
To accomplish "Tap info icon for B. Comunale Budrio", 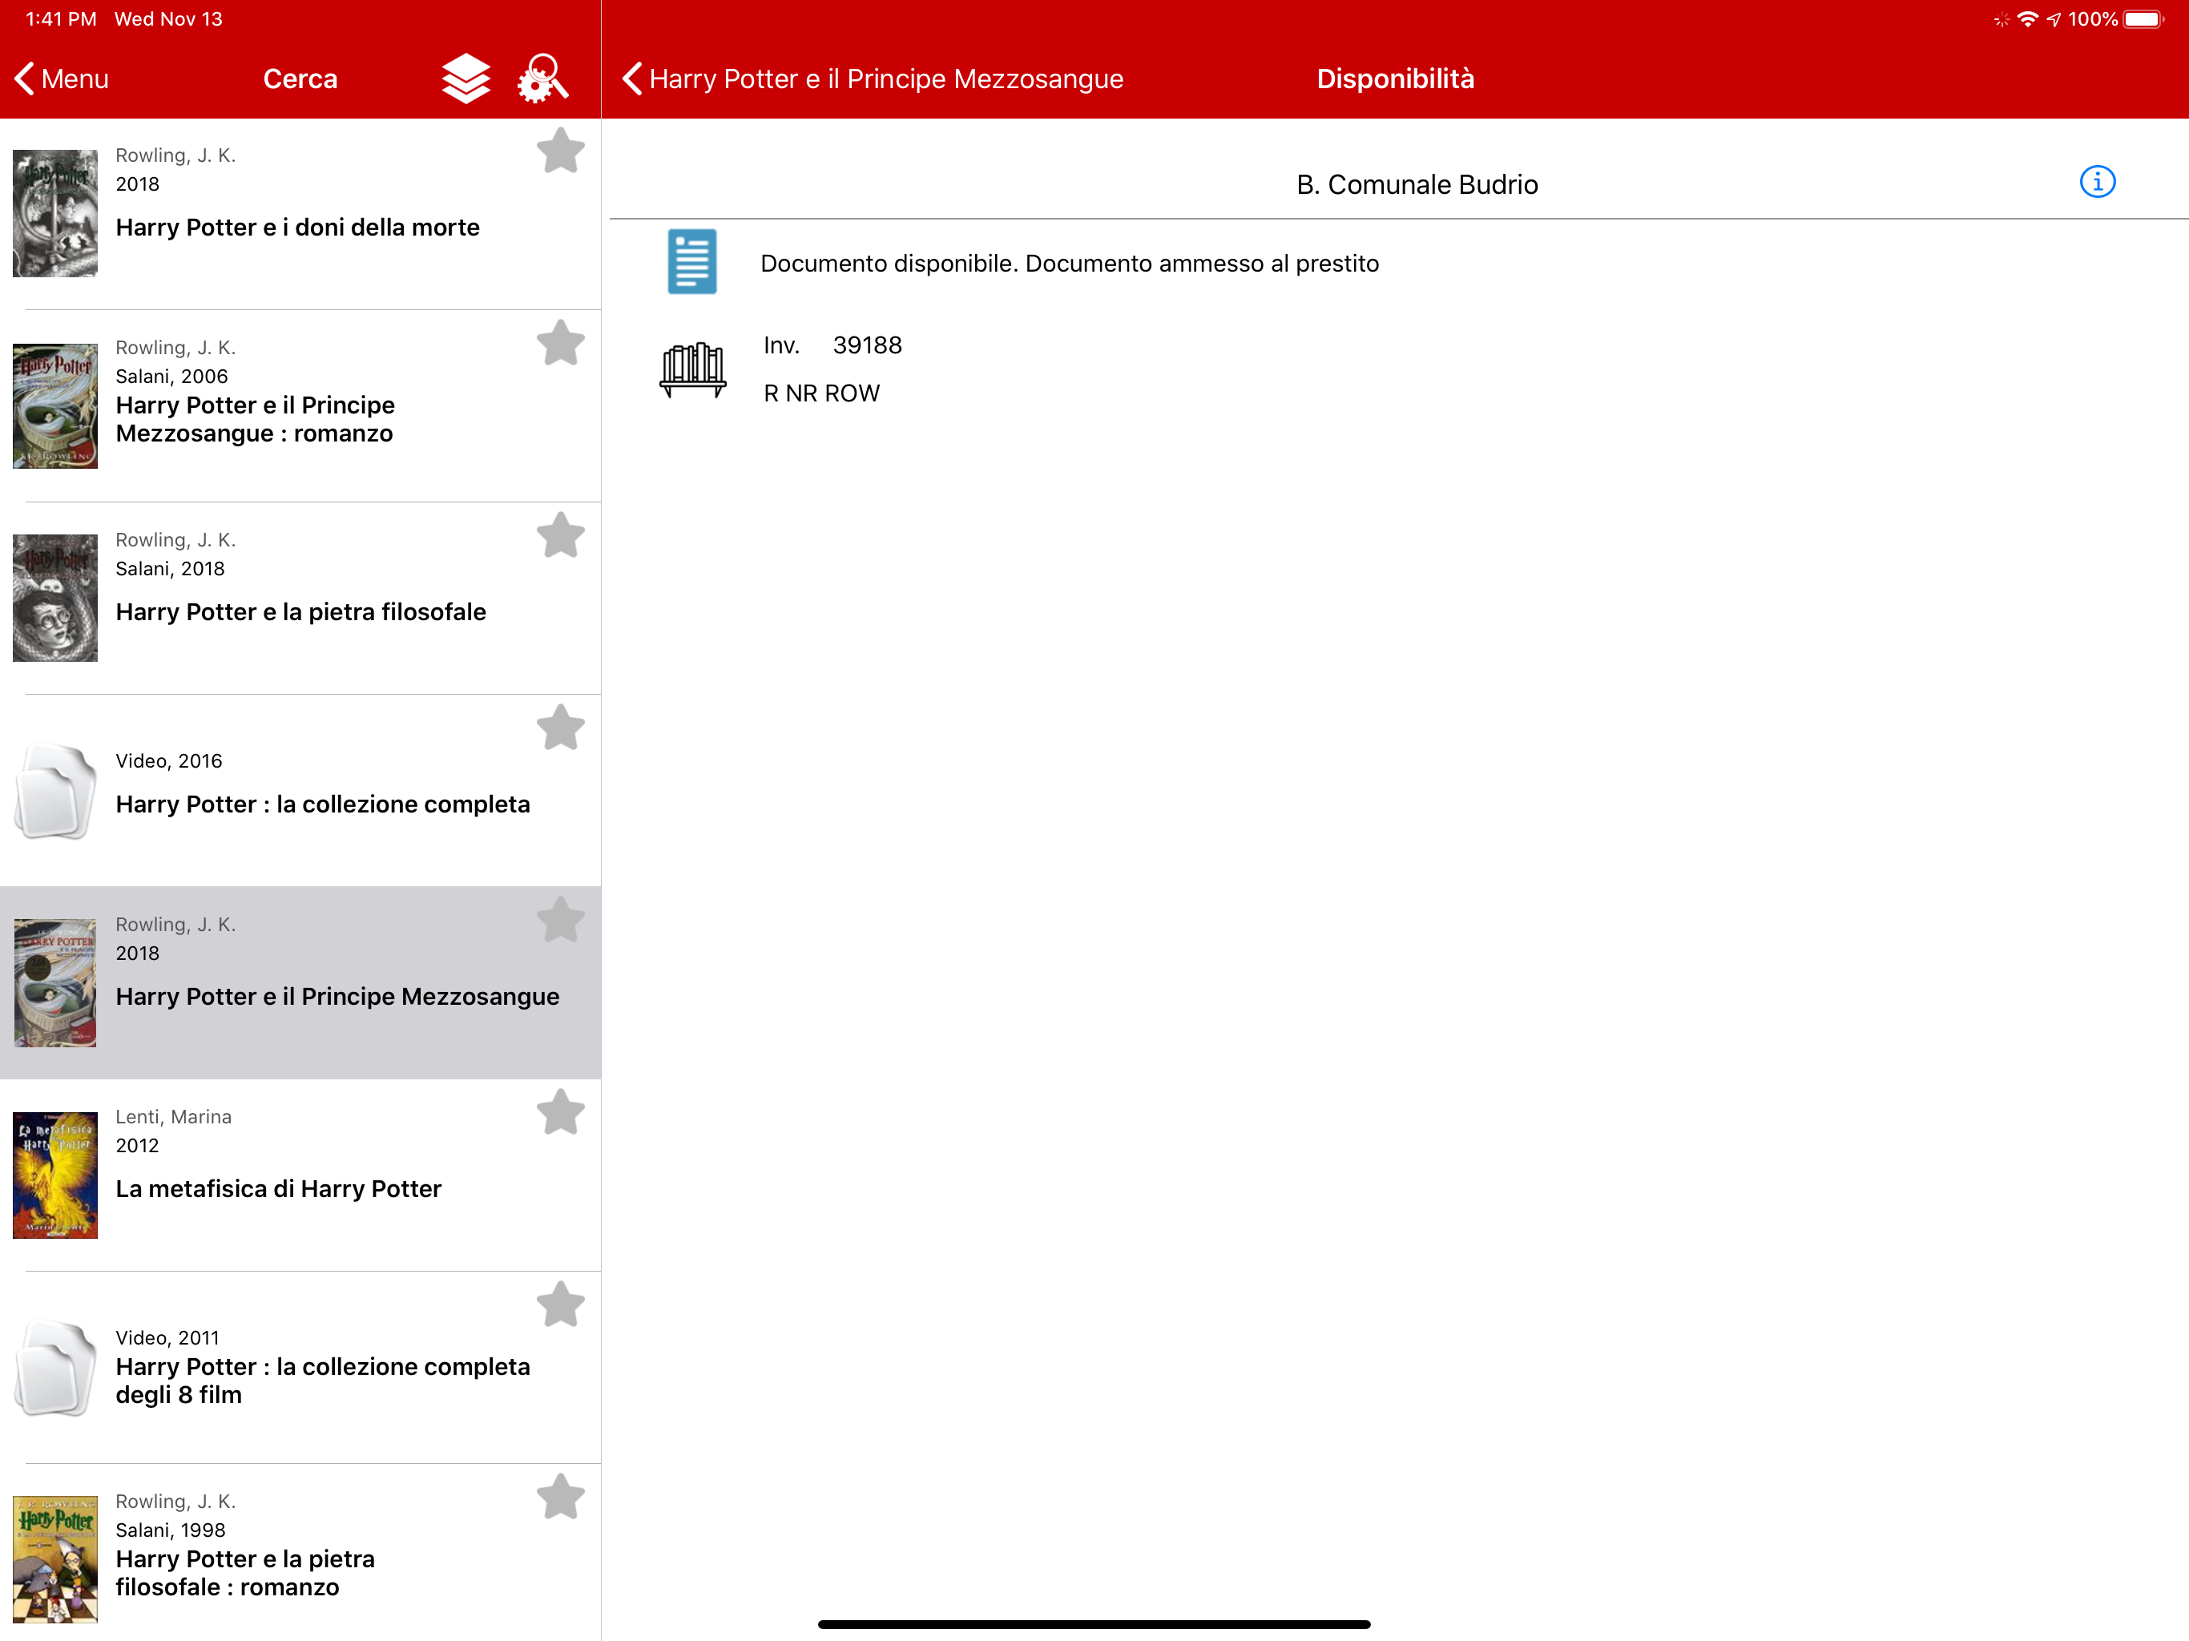I will click(2096, 182).
